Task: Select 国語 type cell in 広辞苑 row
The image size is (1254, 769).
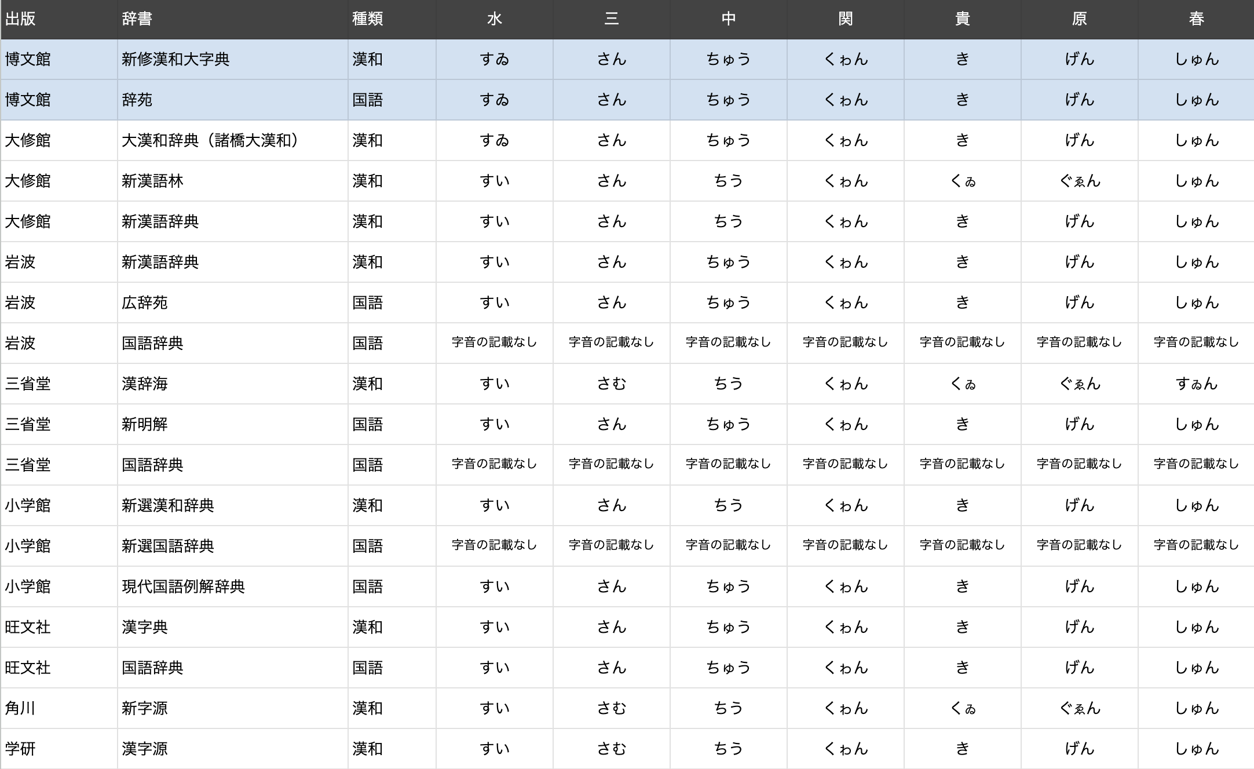Action: (392, 303)
